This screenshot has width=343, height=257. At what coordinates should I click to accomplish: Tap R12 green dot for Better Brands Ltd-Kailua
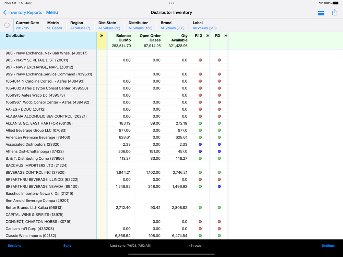click(x=200, y=207)
